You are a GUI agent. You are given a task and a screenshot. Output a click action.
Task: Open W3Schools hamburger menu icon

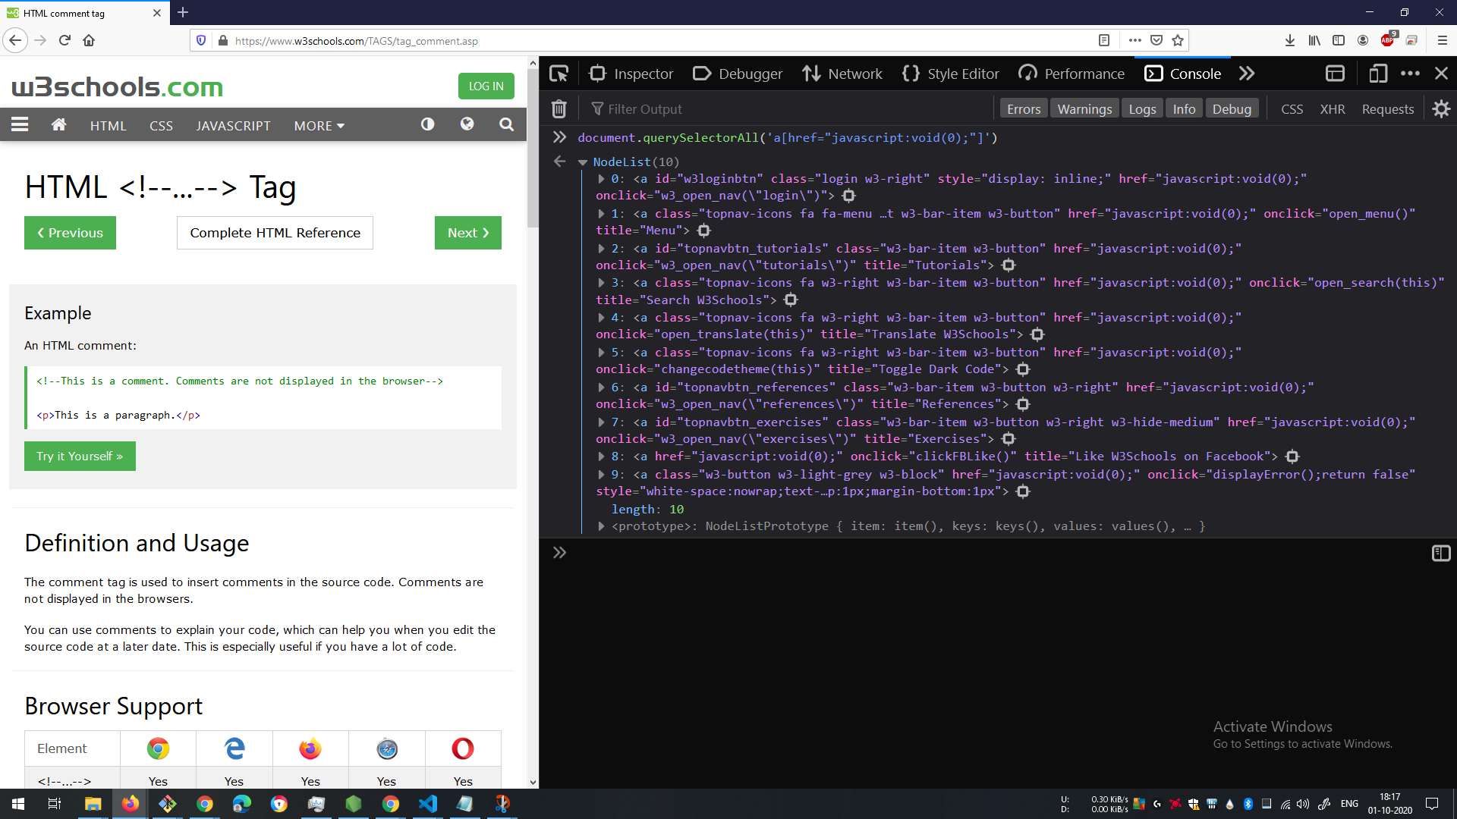tap(20, 125)
